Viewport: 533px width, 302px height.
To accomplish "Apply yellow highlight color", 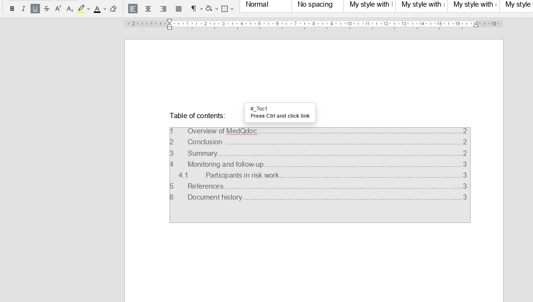I will pos(81,9).
